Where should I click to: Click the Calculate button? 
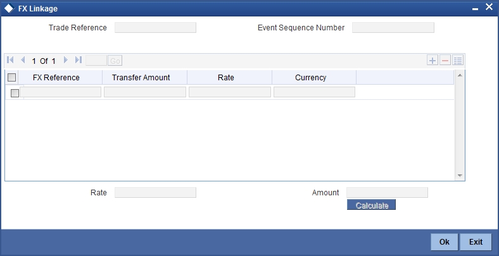tap(371, 205)
